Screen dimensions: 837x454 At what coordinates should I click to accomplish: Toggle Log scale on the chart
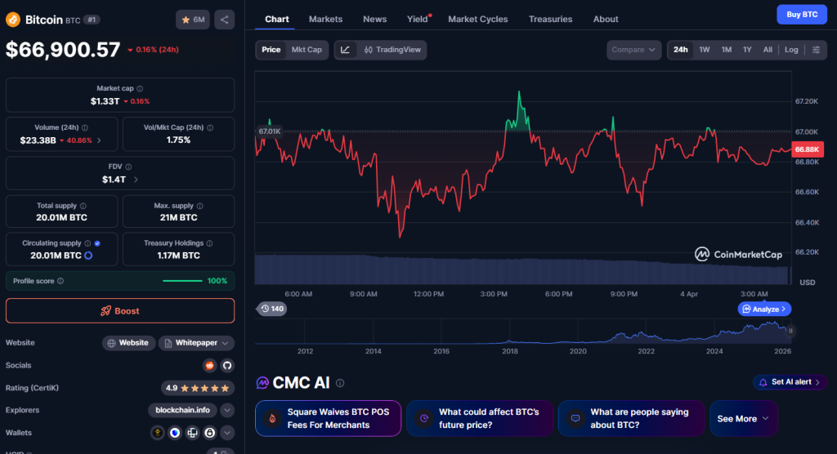click(x=791, y=50)
